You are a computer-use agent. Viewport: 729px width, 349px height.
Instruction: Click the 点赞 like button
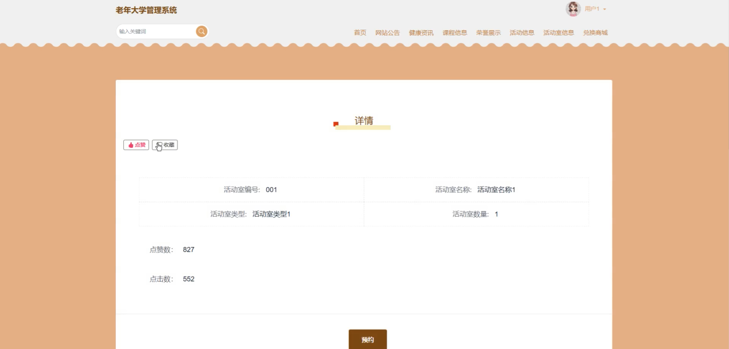point(136,145)
